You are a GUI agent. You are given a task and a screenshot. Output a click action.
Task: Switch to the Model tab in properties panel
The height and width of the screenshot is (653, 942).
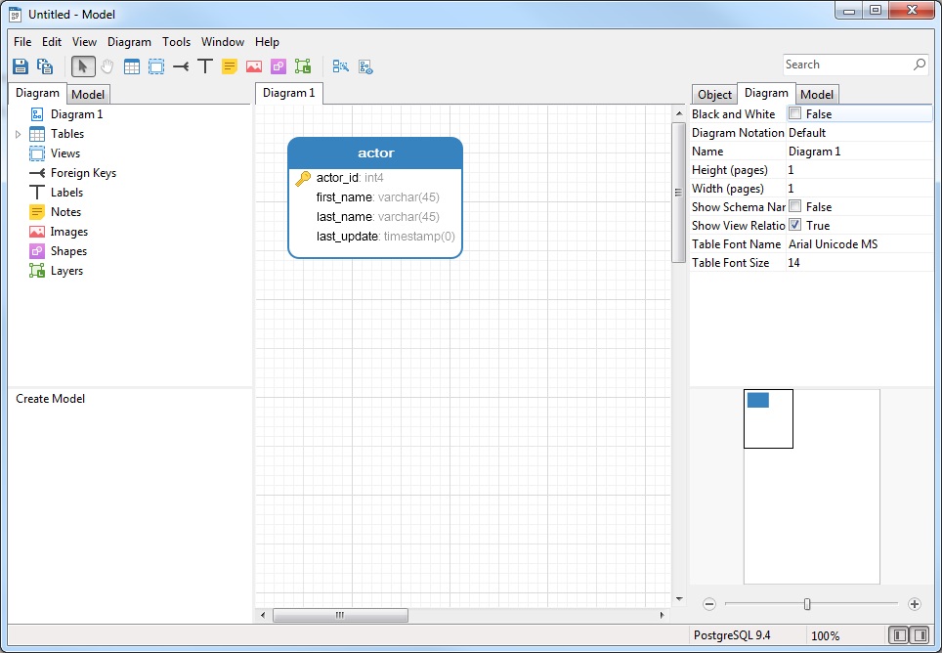pyautogui.click(x=817, y=94)
